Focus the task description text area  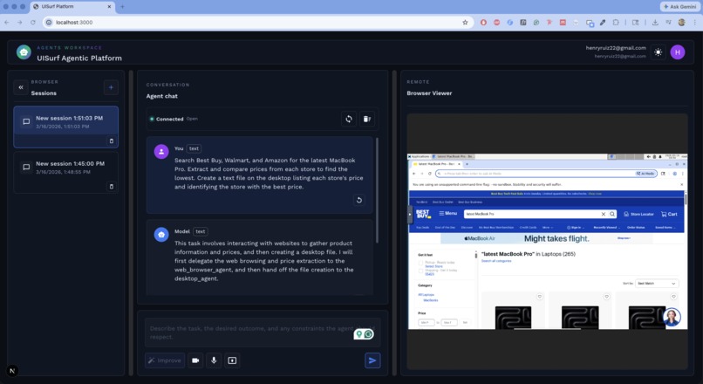pyautogui.click(x=263, y=333)
